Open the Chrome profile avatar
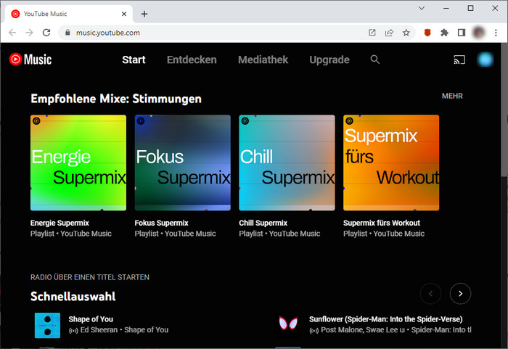Image resolution: width=508 pixels, height=349 pixels. pos(478,33)
